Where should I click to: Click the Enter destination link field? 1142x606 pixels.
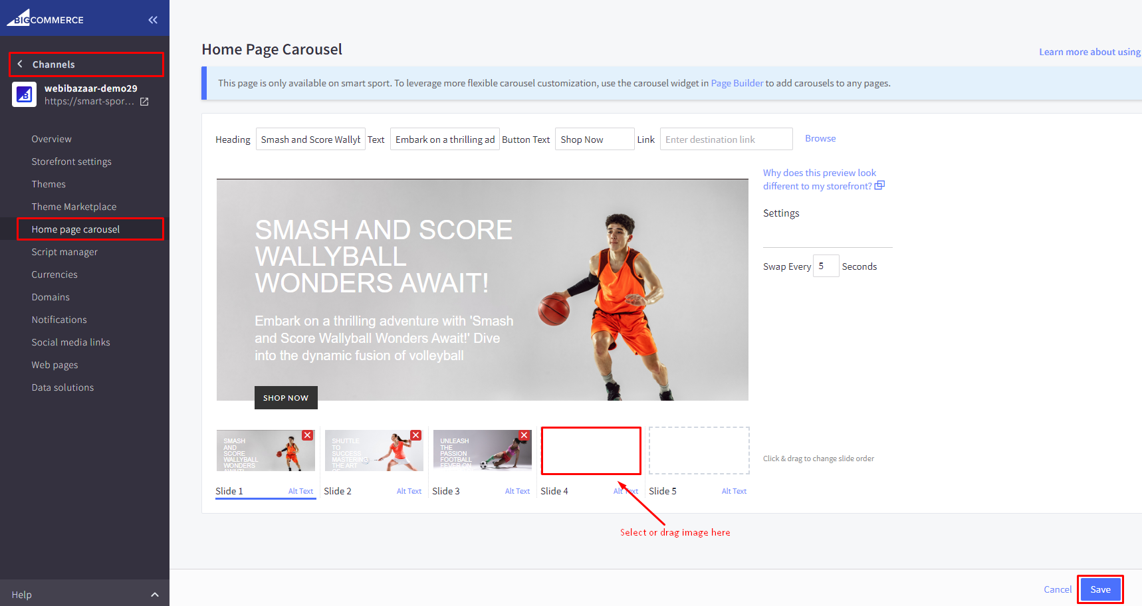point(726,140)
